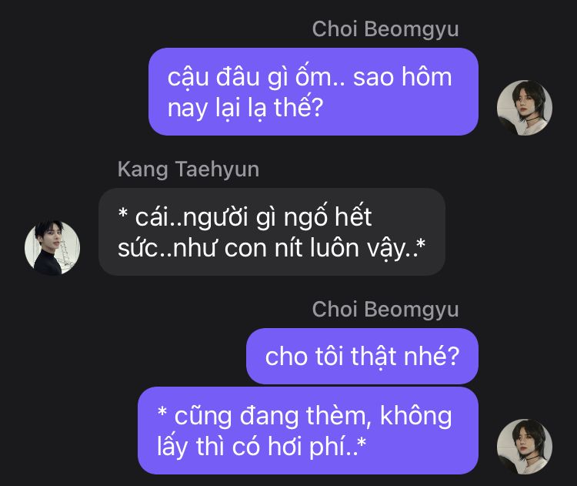Viewport: 577px width, 486px height.
Task: Click the top 'Choi Beomgyu' sender name
Action: (x=385, y=28)
